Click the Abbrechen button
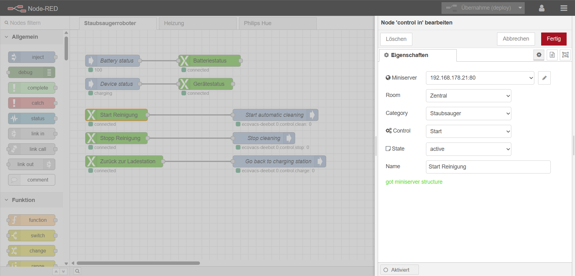 click(516, 39)
